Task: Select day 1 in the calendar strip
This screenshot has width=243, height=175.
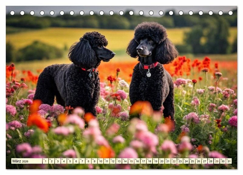Action: [x=45, y=161]
